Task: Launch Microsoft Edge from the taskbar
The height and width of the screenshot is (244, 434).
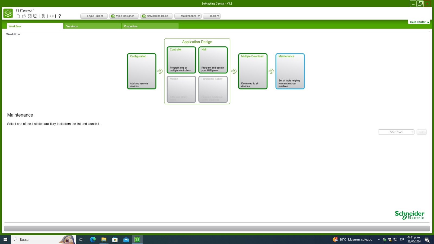Action: coord(93,239)
